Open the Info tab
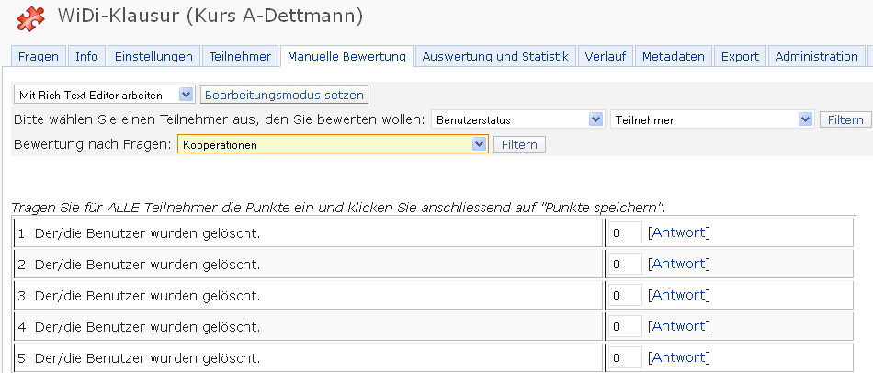 point(86,57)
